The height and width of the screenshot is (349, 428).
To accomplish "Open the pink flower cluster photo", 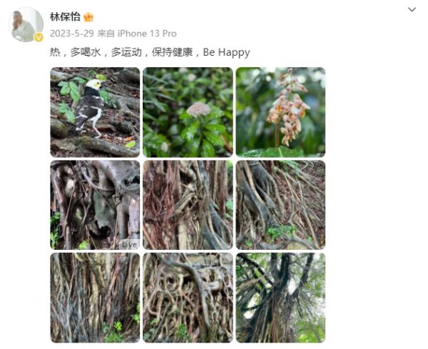I will coord(188,112).
